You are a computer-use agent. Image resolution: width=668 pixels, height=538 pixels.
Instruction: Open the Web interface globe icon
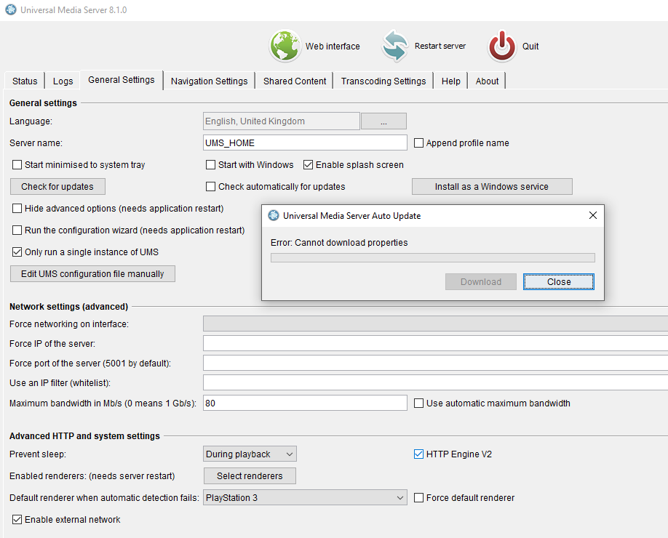click(285, 46)
